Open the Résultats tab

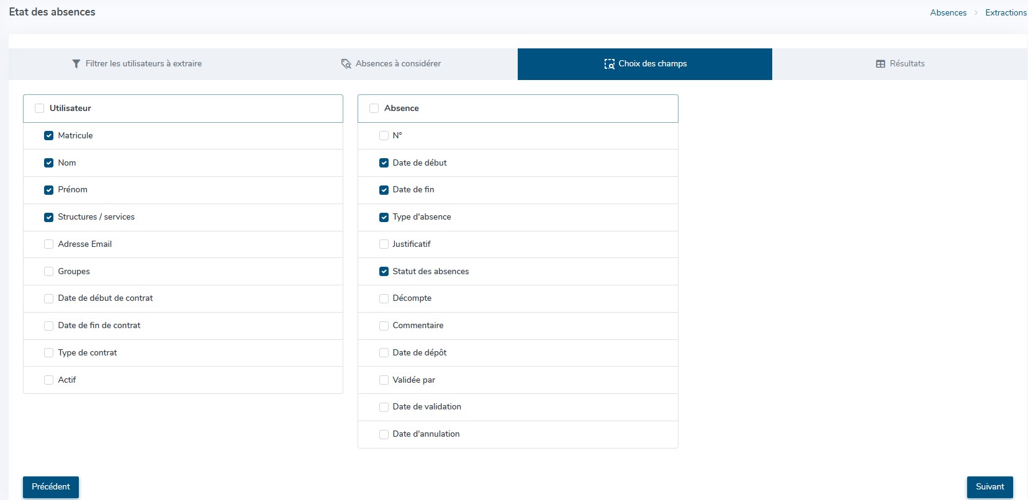tap(900, 64)
